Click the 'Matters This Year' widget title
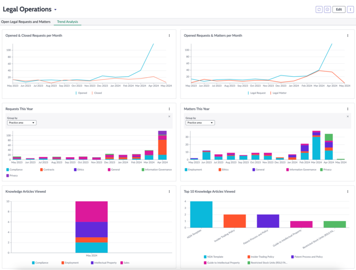Screen dimensions: 356x270 click(197, 109)
